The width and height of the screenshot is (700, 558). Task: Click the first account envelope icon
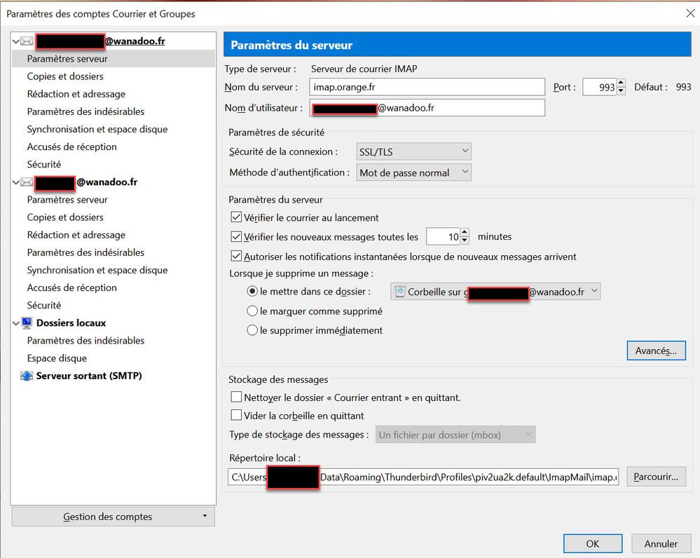(27, 41)
